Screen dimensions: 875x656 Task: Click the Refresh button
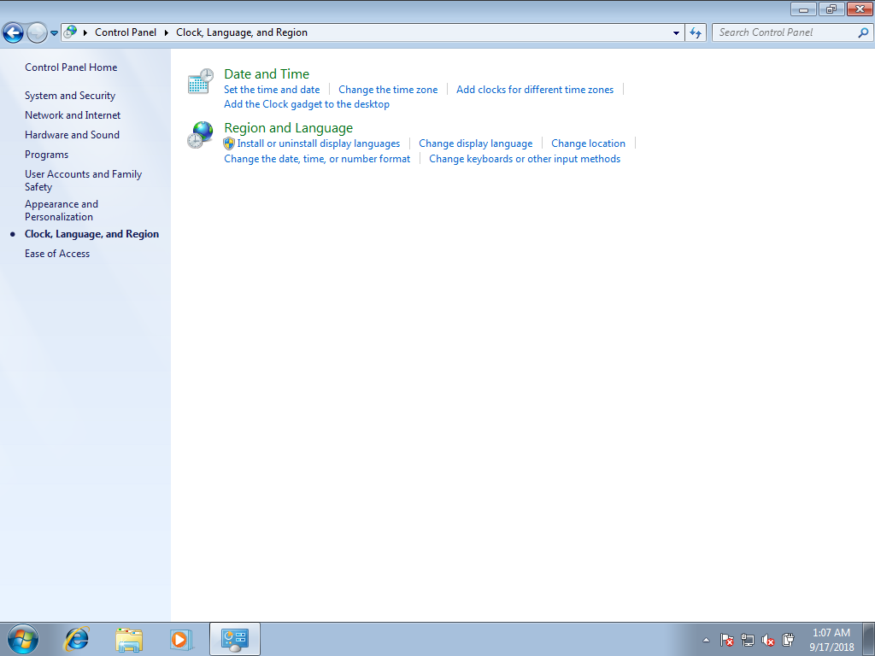(x=696, y=33)
